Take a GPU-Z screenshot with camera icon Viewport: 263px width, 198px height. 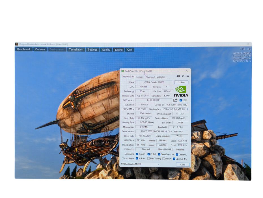(178, 76)
